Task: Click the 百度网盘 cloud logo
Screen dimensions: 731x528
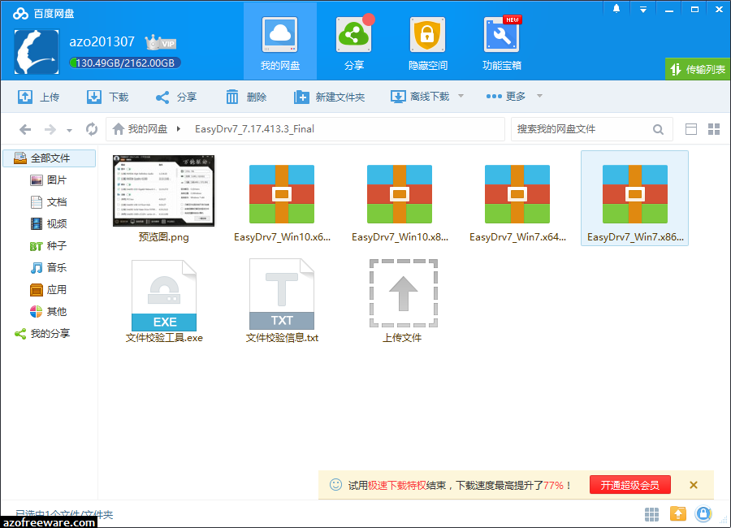Action: [x=20, y=14]
